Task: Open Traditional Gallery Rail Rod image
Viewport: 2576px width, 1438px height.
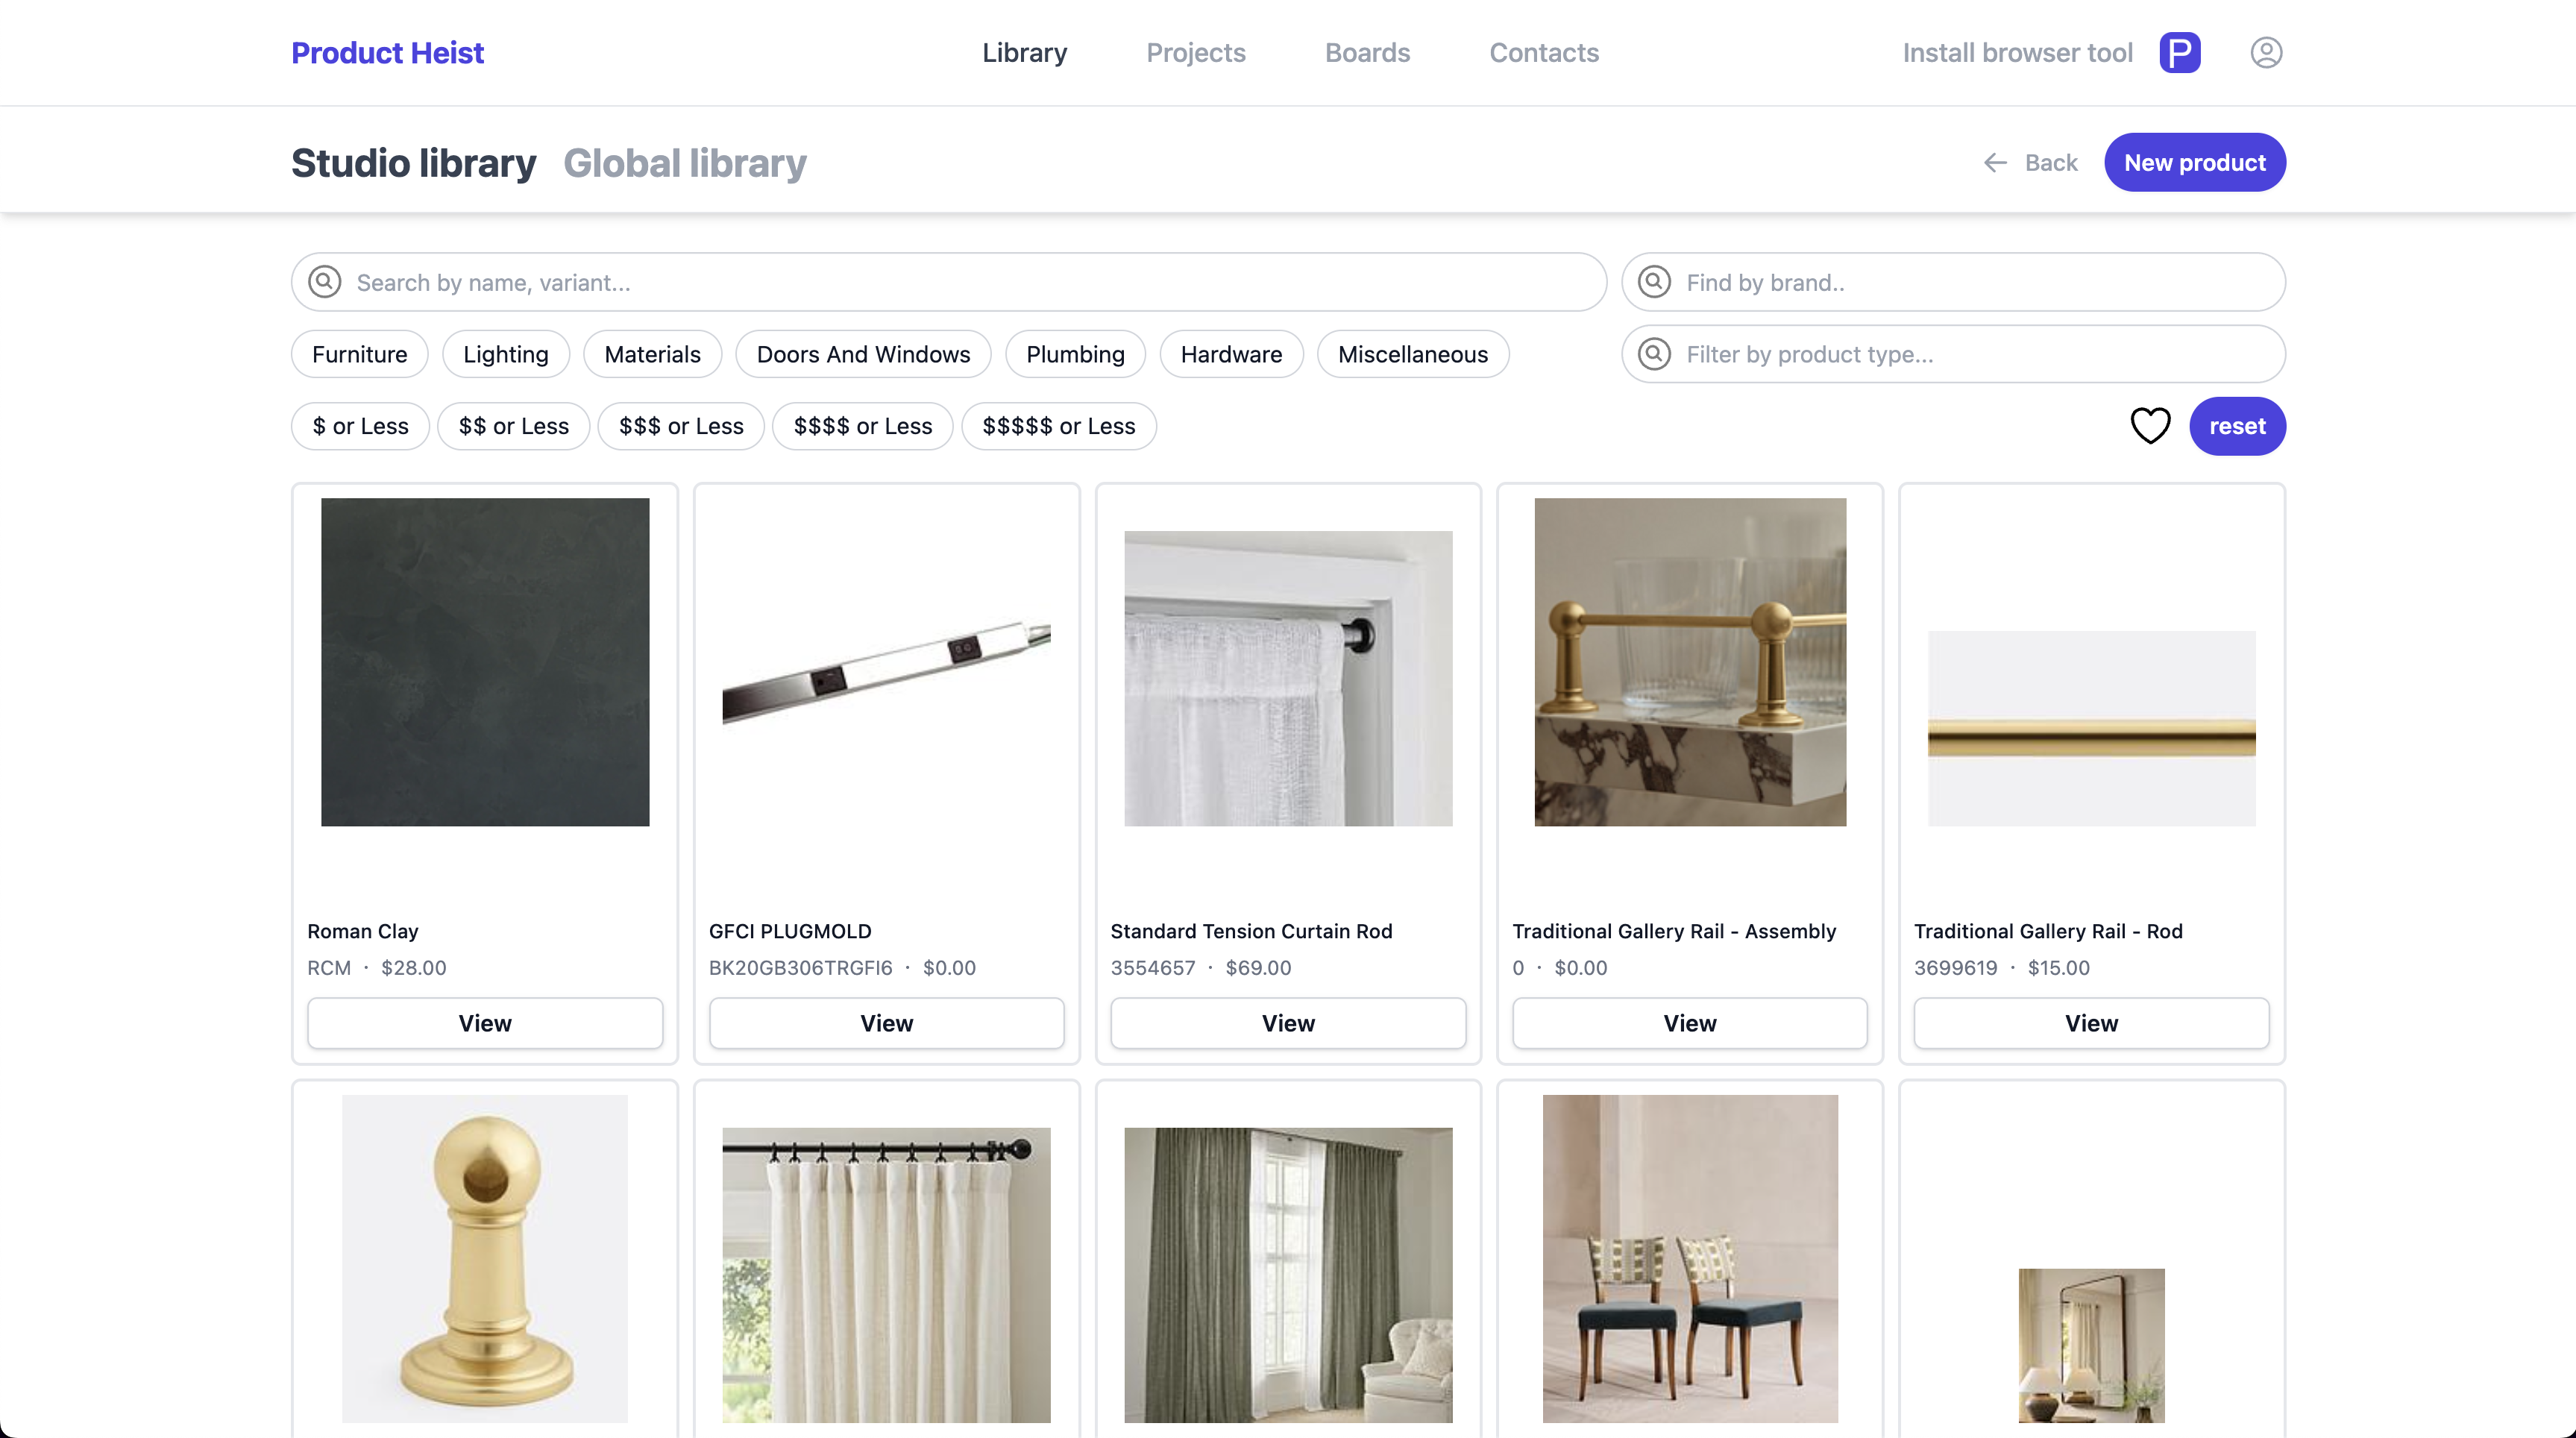Action: pos(2091,728)
